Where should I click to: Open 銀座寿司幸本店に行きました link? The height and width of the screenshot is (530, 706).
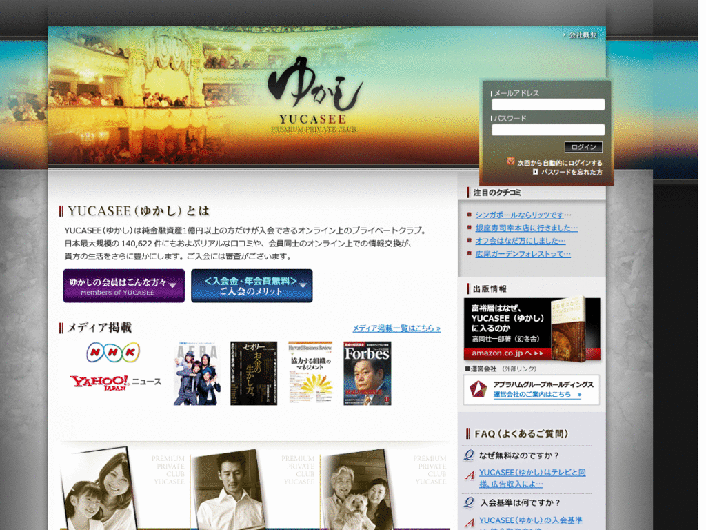point(526,228)
